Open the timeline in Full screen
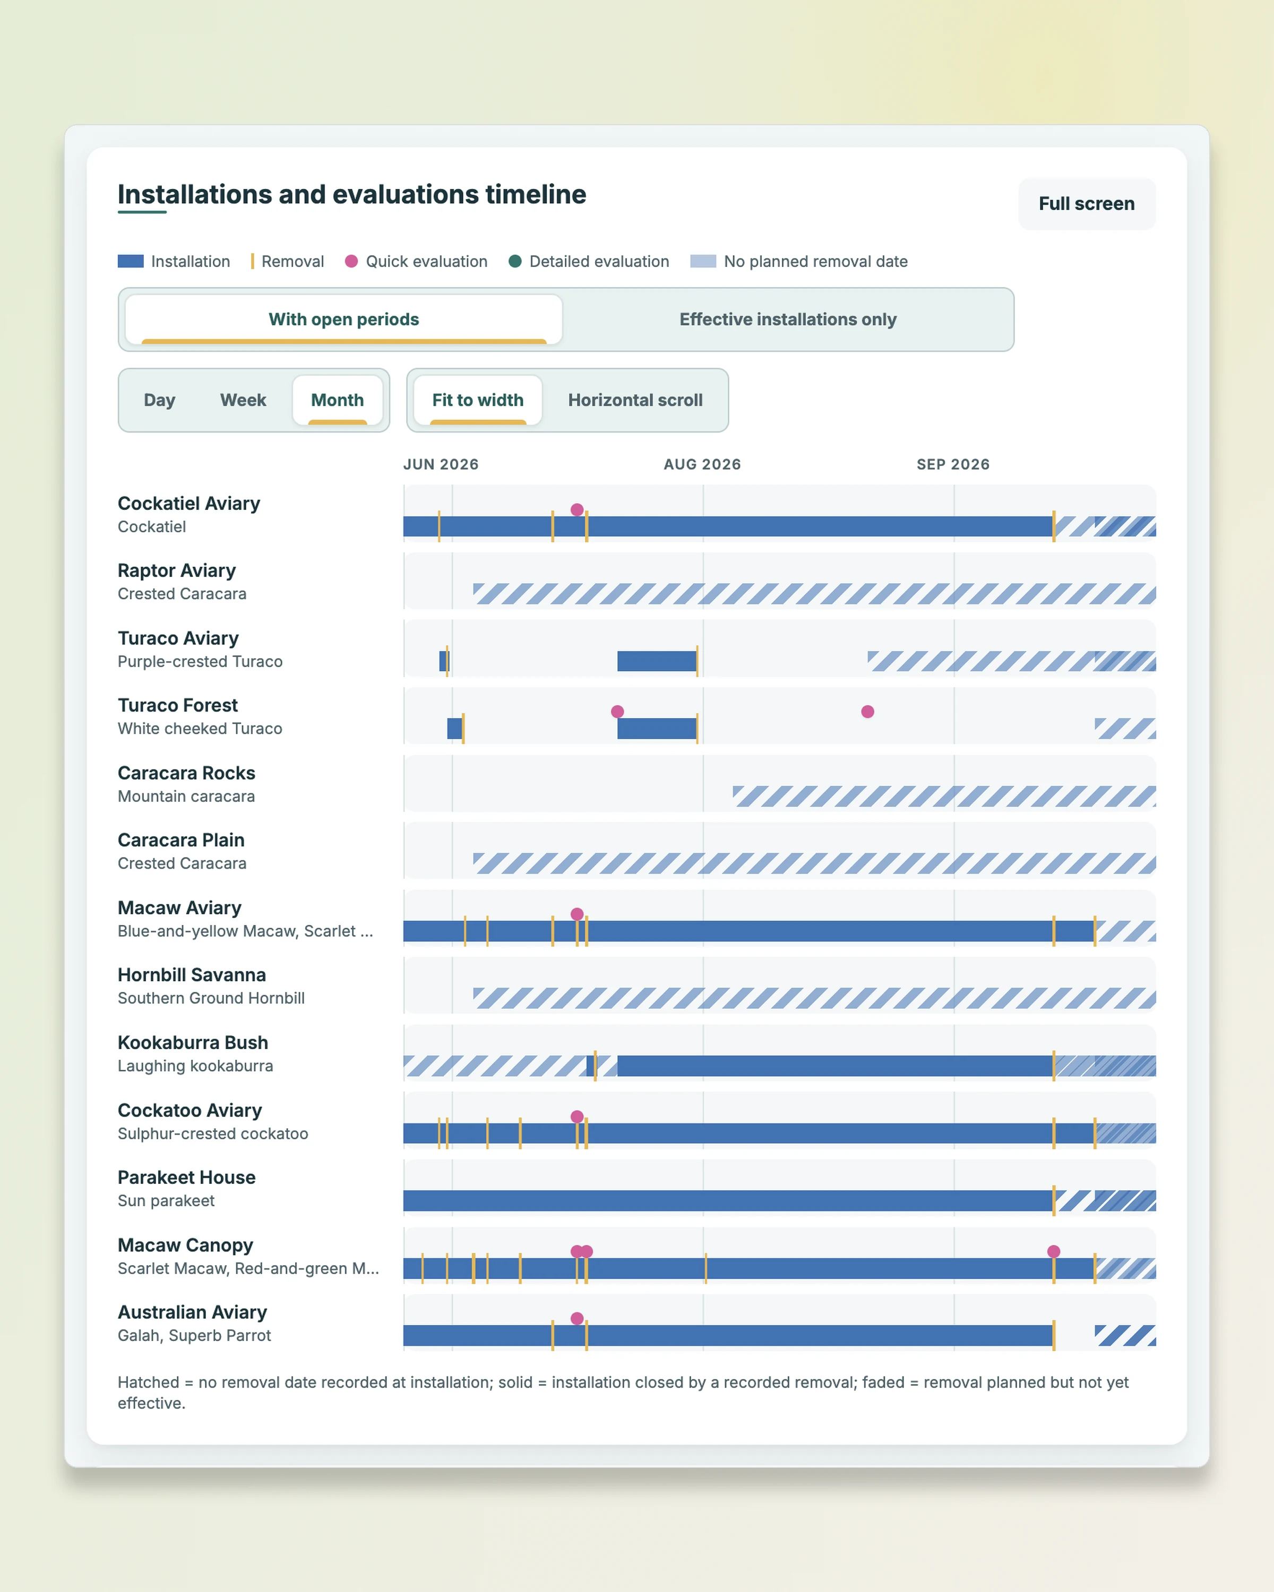This screenshot has height=1592, width=1274. [x=1087, y=204]
